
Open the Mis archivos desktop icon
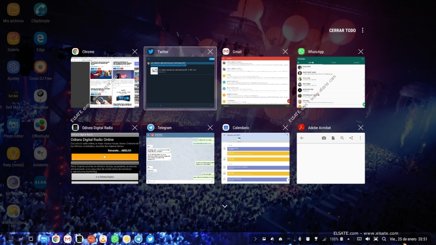point(13,13)
